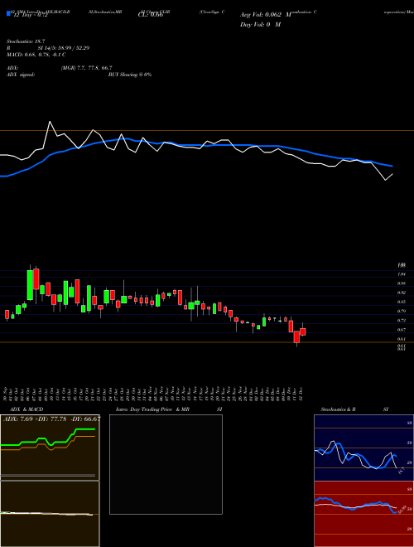Screen dimensions: 414x547
Task: Click the 'Intra Day Trading Price & MR' title
Action: [x=153, y=409]
